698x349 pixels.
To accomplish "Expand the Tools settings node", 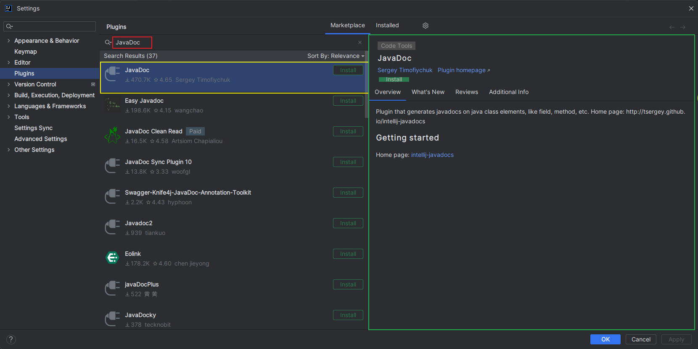I will (x=8, y=117).
